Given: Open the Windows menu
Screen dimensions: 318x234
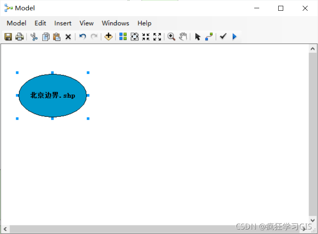Looking at the screenshot, I should pyautogui.click(x=116, y=23).
